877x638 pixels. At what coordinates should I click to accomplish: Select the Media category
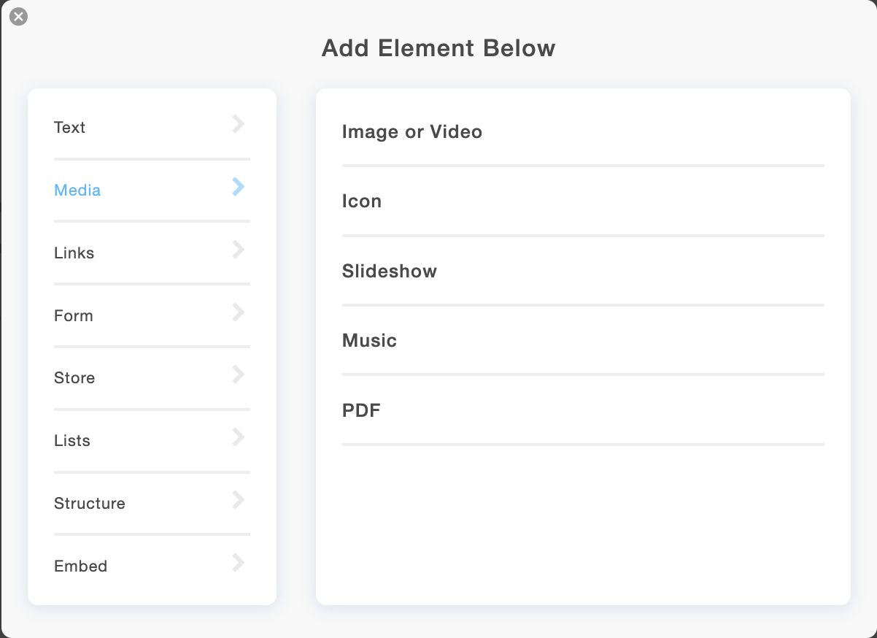pos(77,191)
